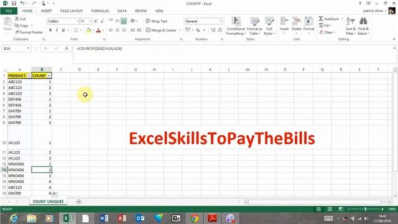The height and width of the screenshot is (224, 398).
Task: Toggle Italic formatting
Action: coord(57,30)
